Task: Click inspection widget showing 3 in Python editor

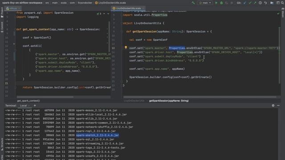Action: coord(99,14)
